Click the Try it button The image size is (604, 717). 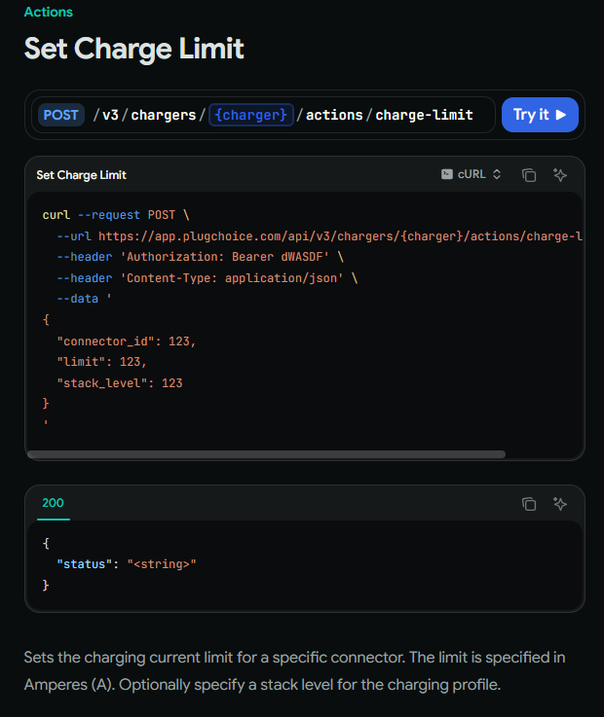click(540, 115)
